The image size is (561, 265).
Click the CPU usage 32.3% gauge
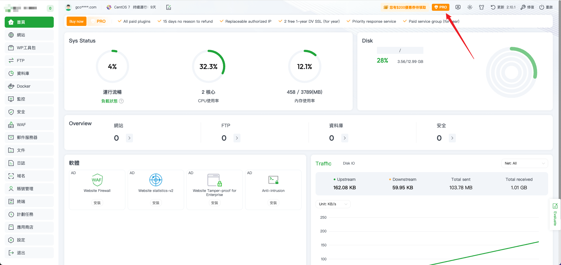208,67
